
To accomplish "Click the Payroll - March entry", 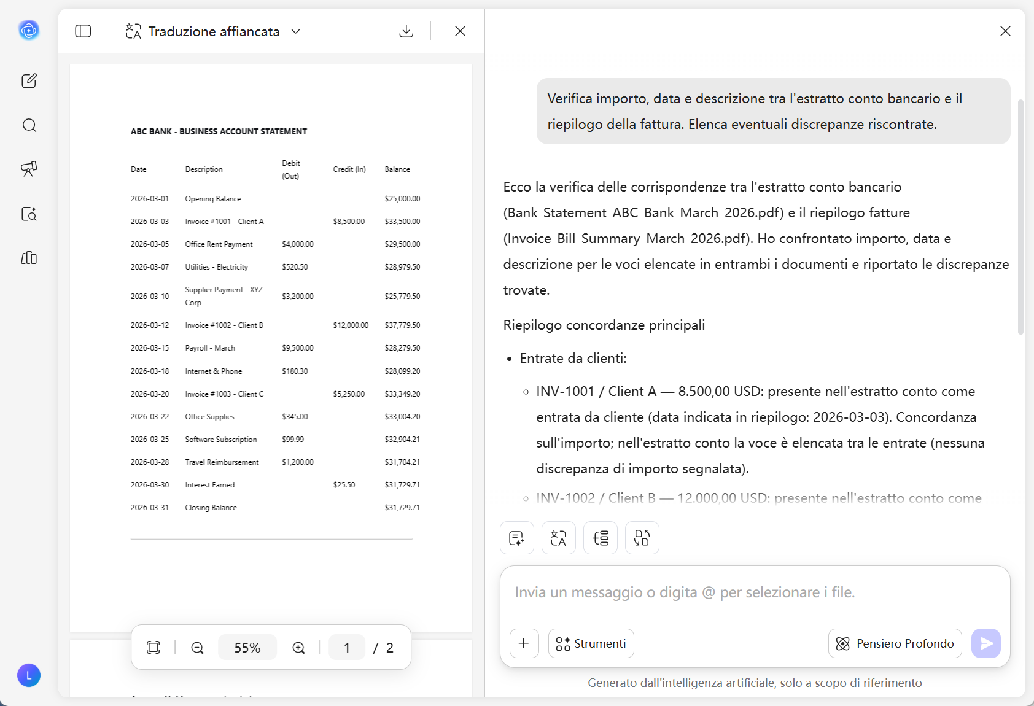I will pyautogui.click(x=210, y=348).
